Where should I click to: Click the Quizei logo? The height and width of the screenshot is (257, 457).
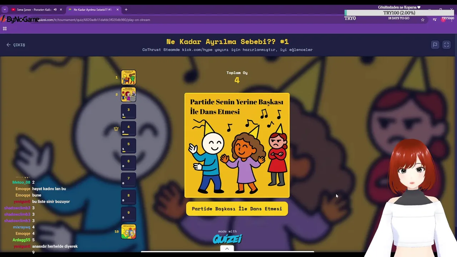227,239
